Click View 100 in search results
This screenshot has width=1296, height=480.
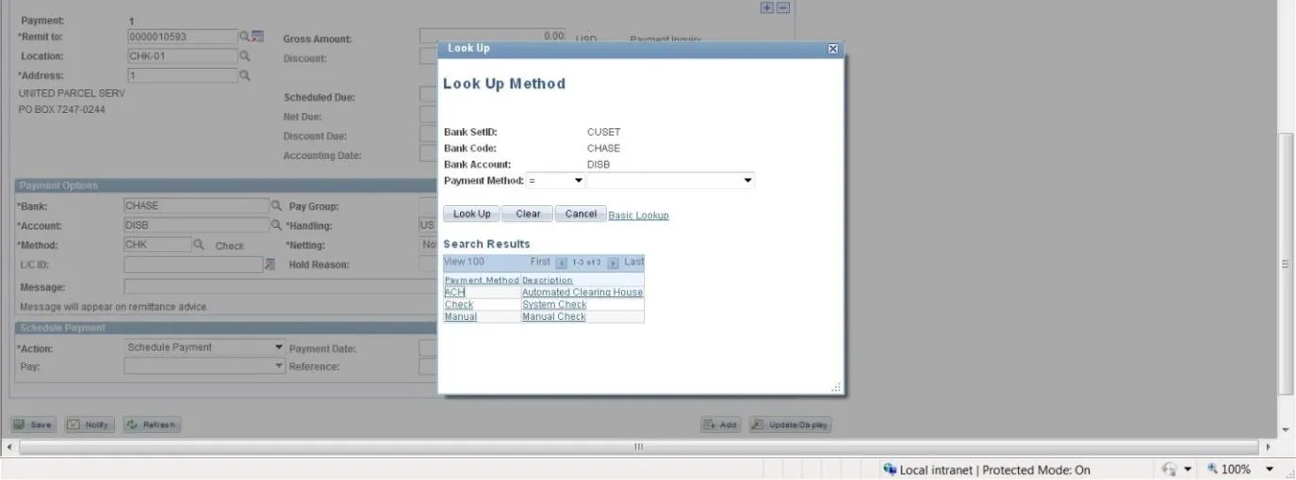point(463,262)
